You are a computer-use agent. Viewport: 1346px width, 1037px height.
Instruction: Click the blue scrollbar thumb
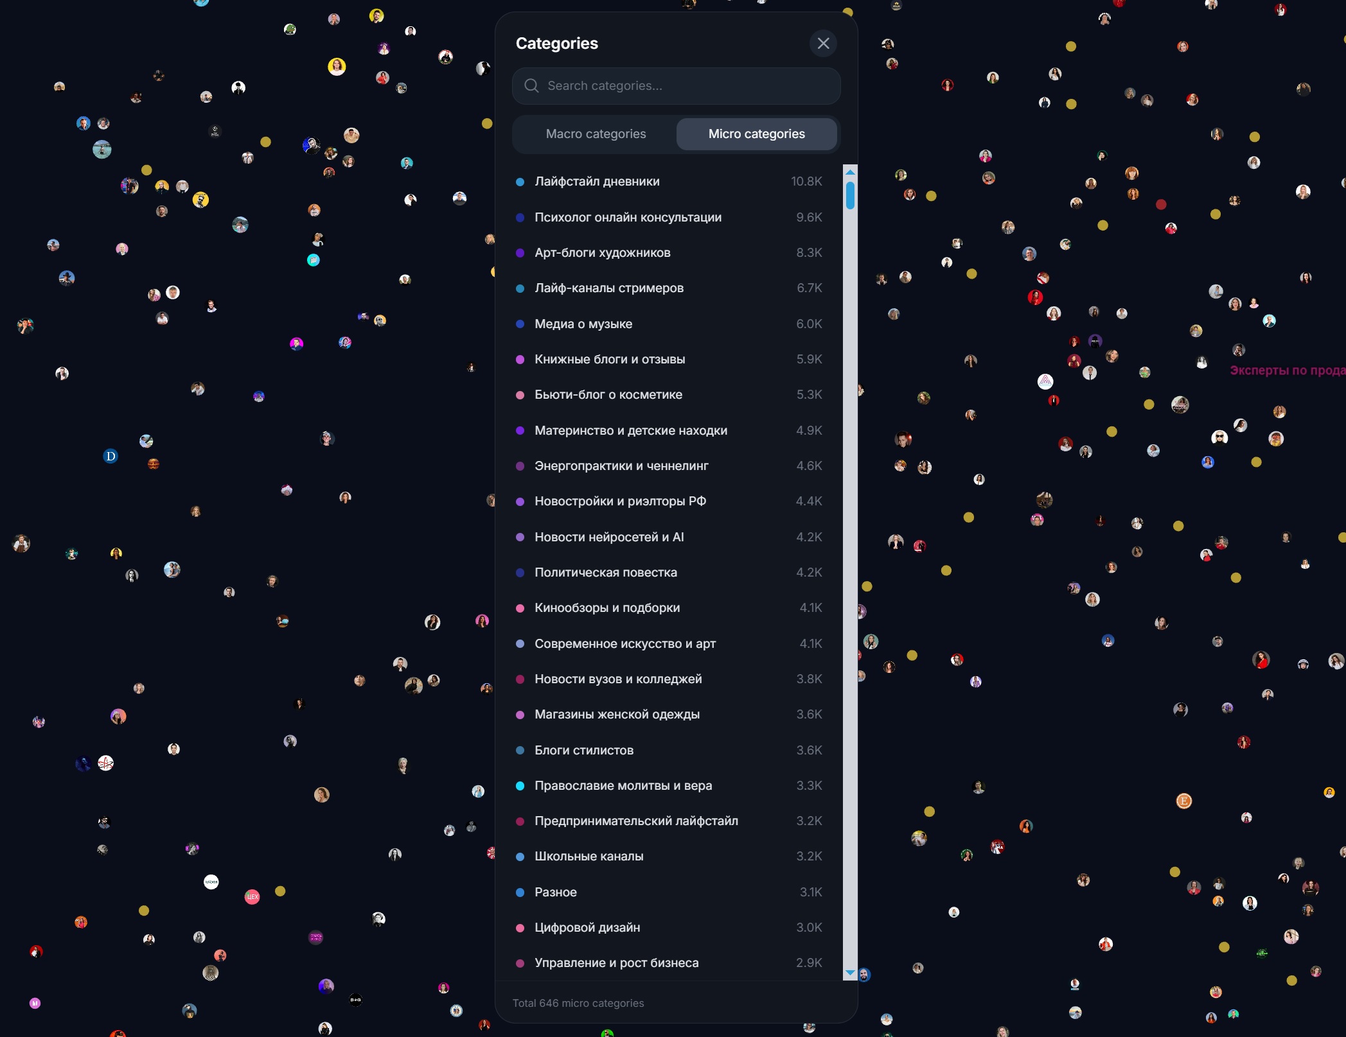tap(850, 195)
